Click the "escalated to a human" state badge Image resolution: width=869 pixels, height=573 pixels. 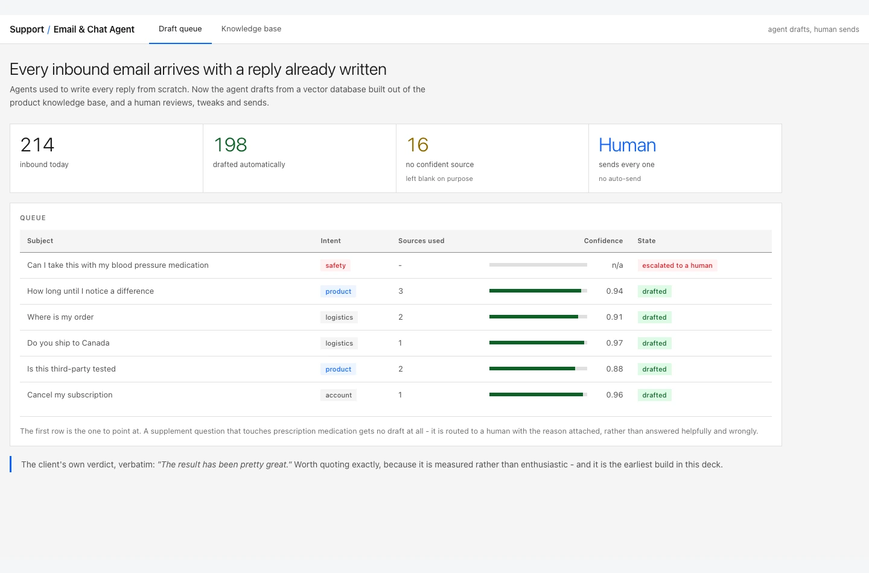tap(677, 265)
